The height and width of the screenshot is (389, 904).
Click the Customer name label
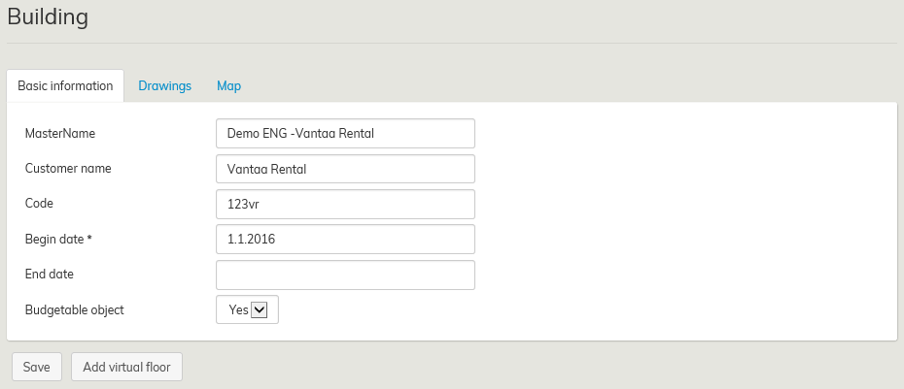(68, 168)
